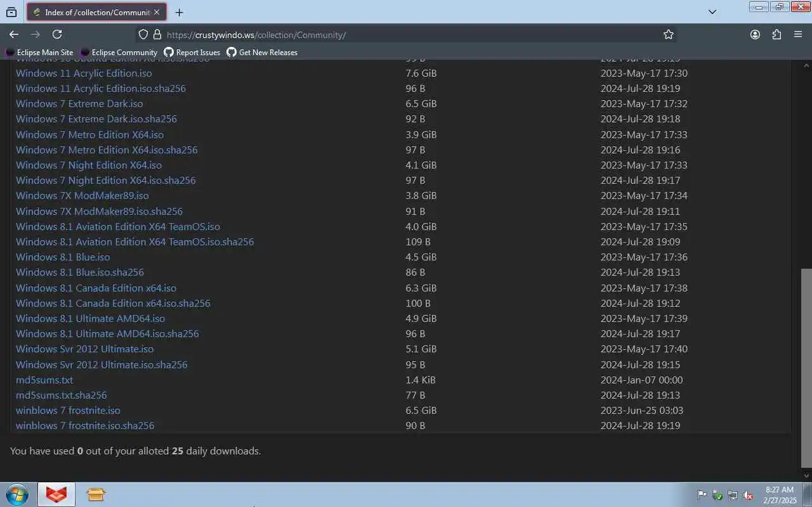Open Action Center flag tray icon
Screen dimensions: 812x507
[702, 495]
